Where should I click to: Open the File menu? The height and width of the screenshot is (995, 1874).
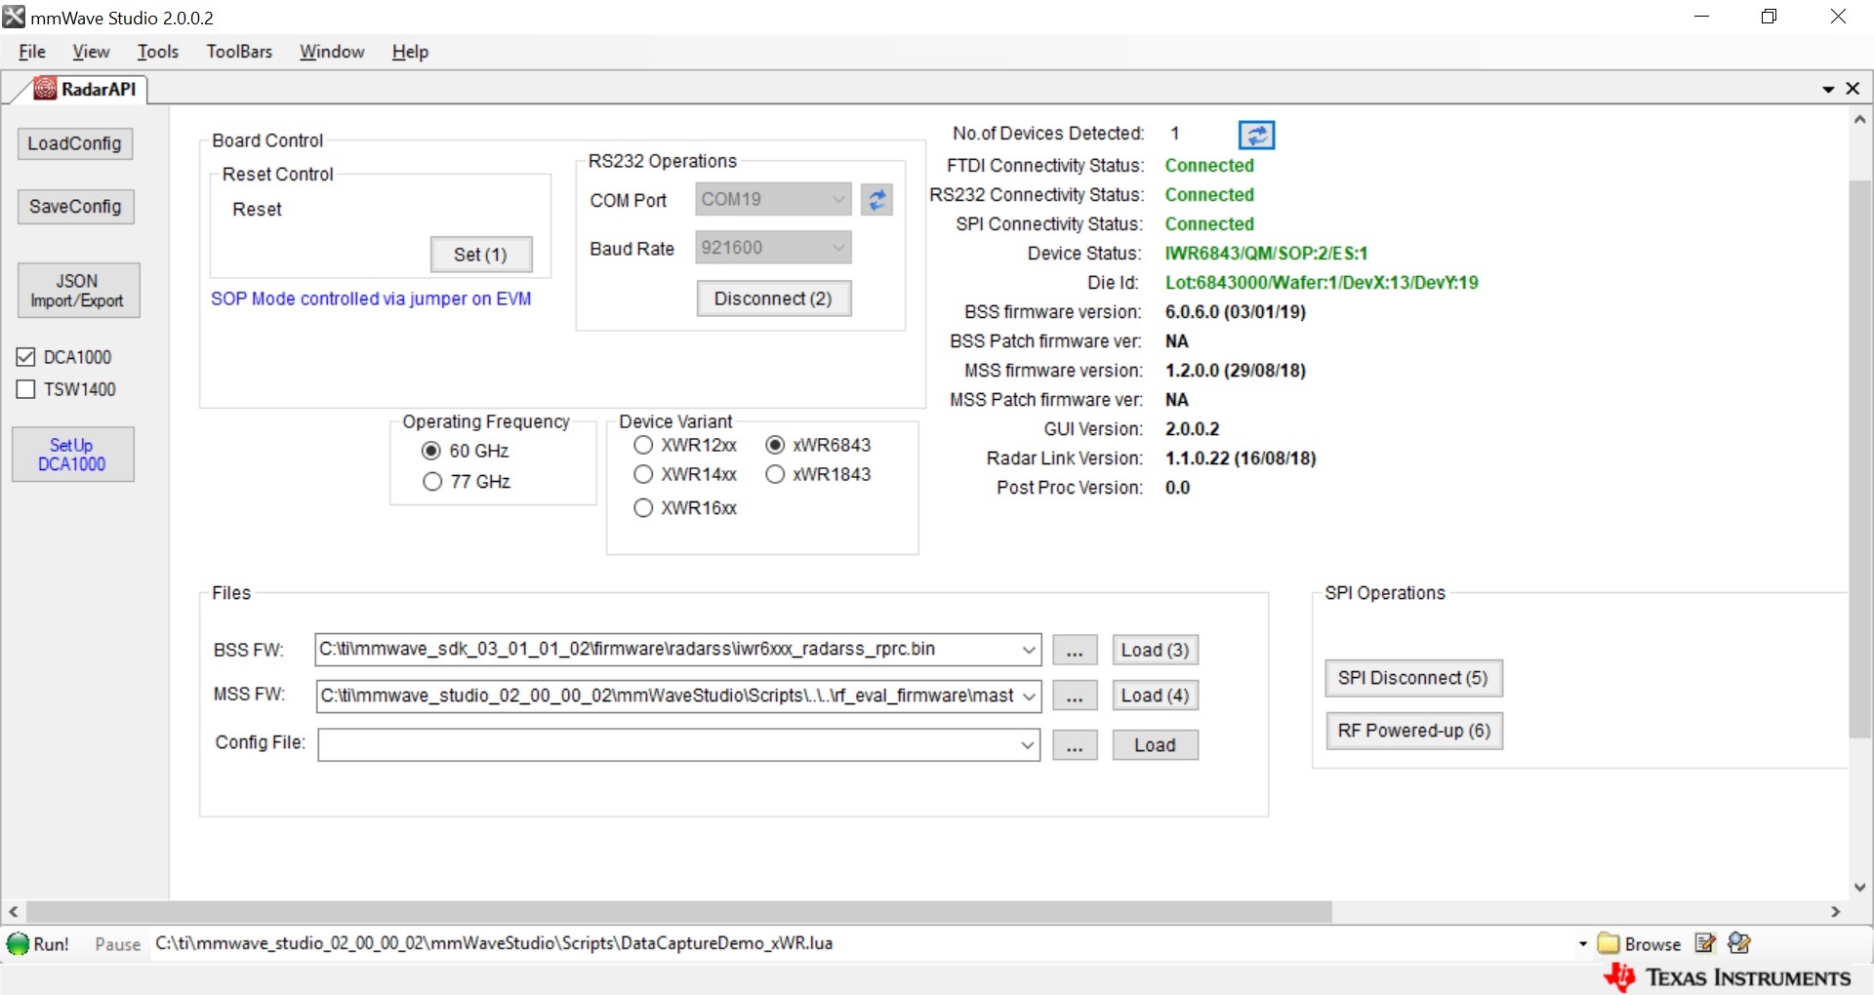[32, 52]
